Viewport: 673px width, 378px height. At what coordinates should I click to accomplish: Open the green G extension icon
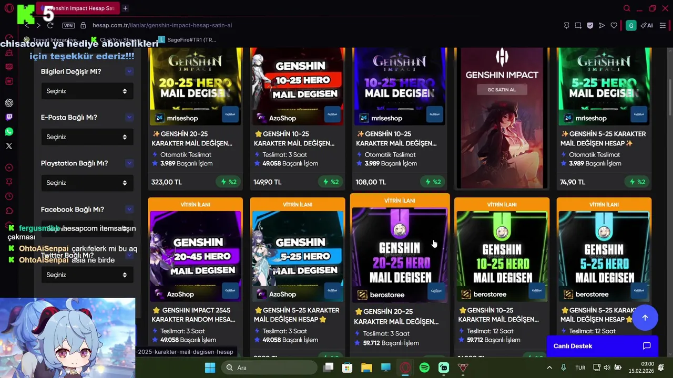click(x=631, y=25)
